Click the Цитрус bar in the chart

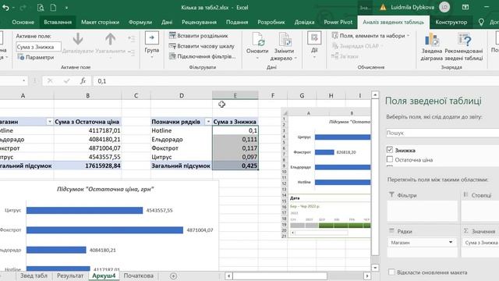tap(85, 210)
